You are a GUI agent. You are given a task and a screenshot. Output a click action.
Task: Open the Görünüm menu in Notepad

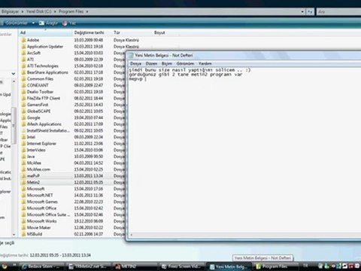[185, 64]
